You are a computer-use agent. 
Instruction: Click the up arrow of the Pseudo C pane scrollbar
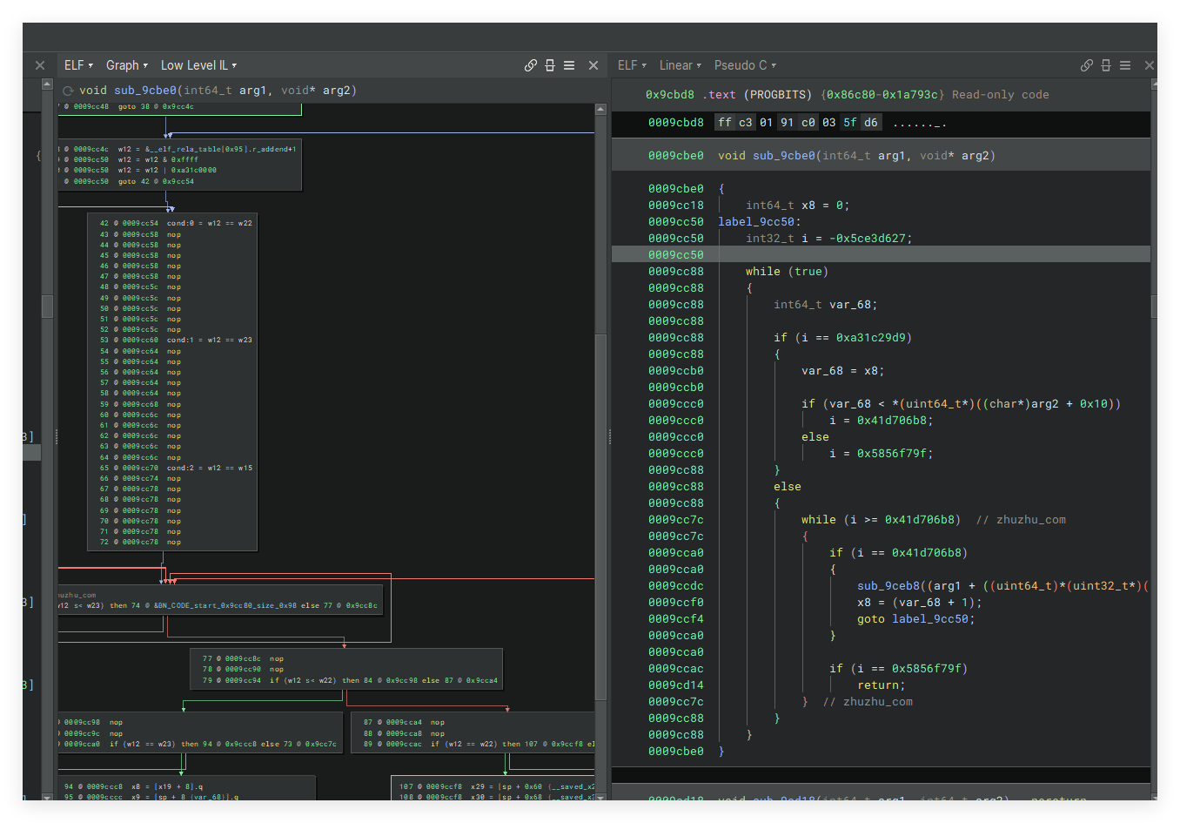point(1154,84)
